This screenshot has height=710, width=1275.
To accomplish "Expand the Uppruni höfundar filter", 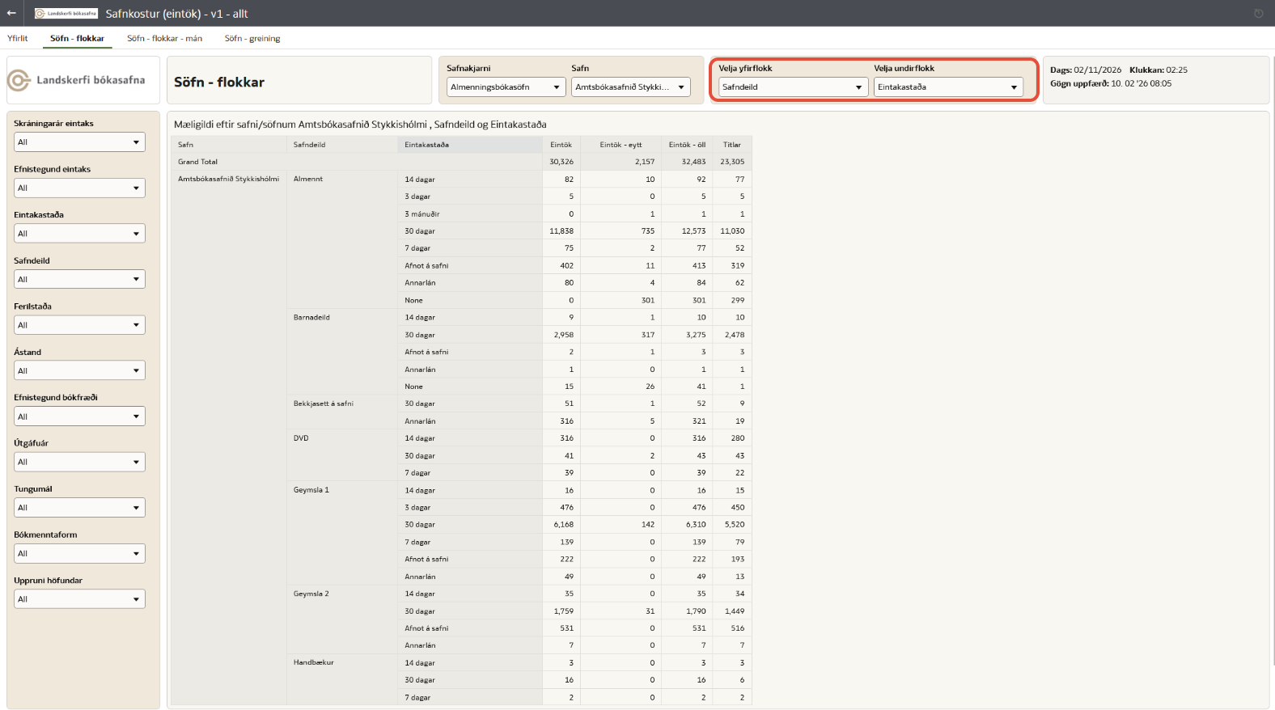I will point(79,599).
